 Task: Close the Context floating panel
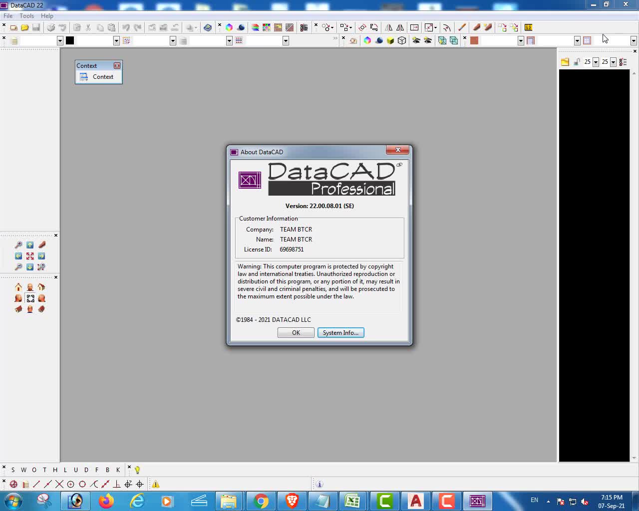coord(117,66)
